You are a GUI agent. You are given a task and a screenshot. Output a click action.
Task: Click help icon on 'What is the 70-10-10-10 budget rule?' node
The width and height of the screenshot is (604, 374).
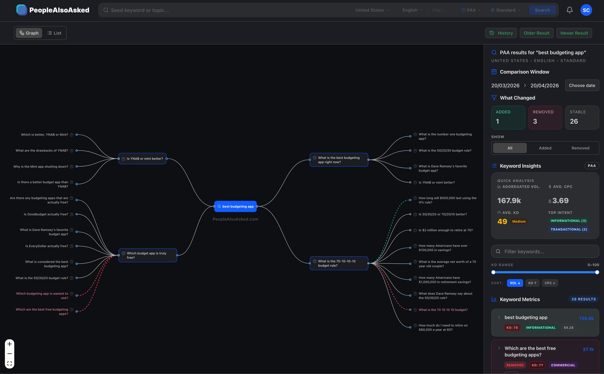[x=315, y=261]
